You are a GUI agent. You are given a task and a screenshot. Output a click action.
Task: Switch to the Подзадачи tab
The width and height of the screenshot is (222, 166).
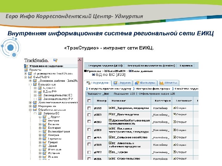[98, 83]
